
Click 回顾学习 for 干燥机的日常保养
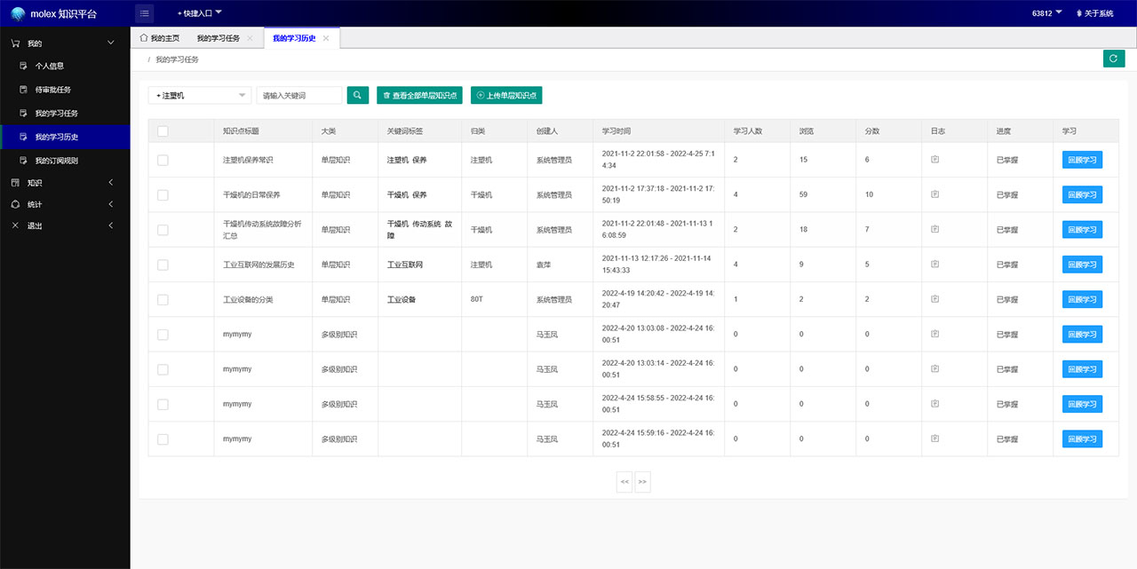point(1081,194)
